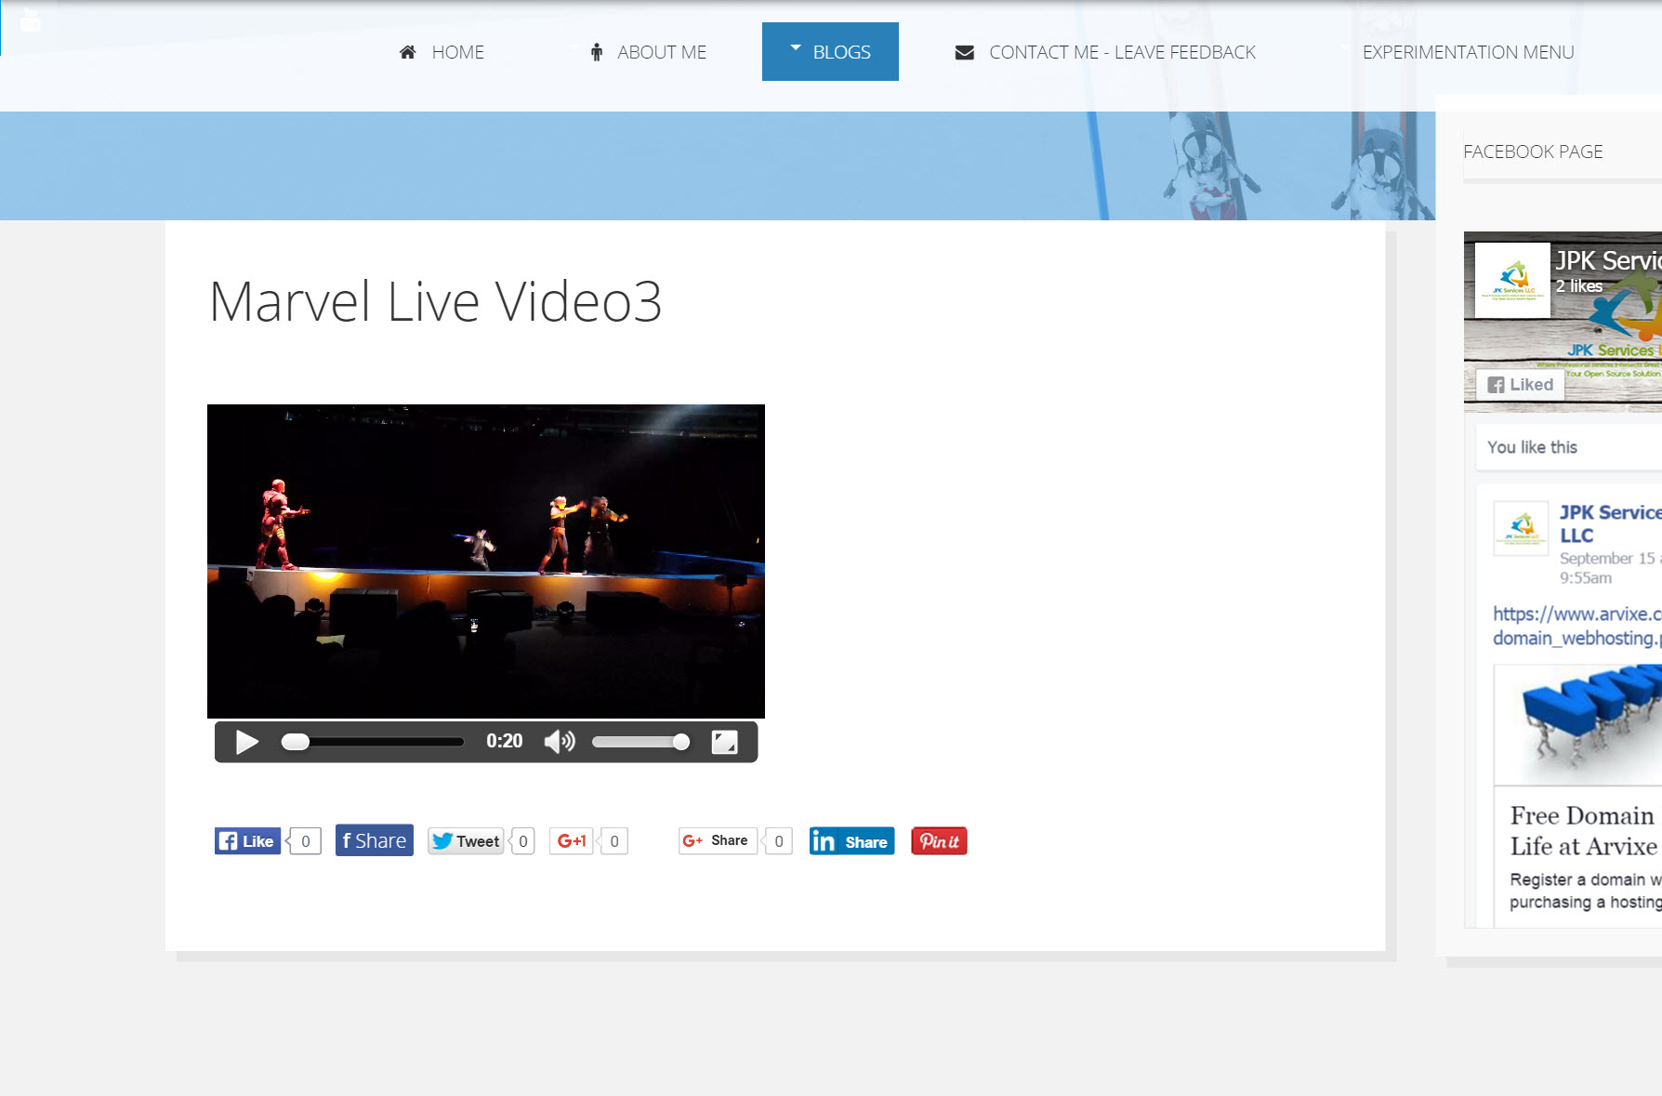Screen dimensions: 1662x1096
Task: Go to the HOME menu item
Action: 457,52
